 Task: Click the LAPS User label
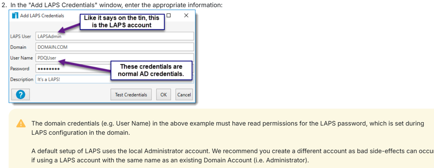pos(20,36)
